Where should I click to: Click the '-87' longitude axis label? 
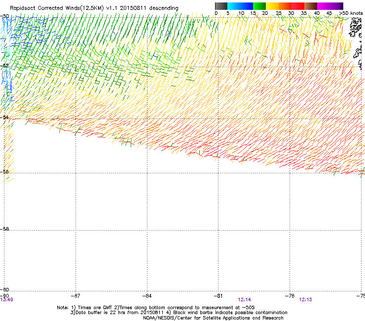(x=75, y=296)
